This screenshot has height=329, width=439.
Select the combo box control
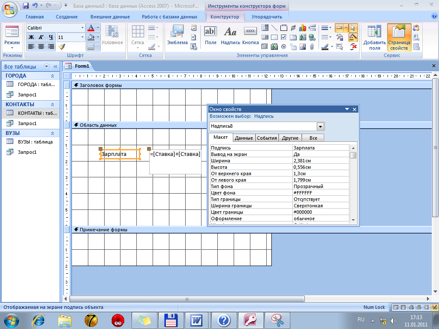265,28
